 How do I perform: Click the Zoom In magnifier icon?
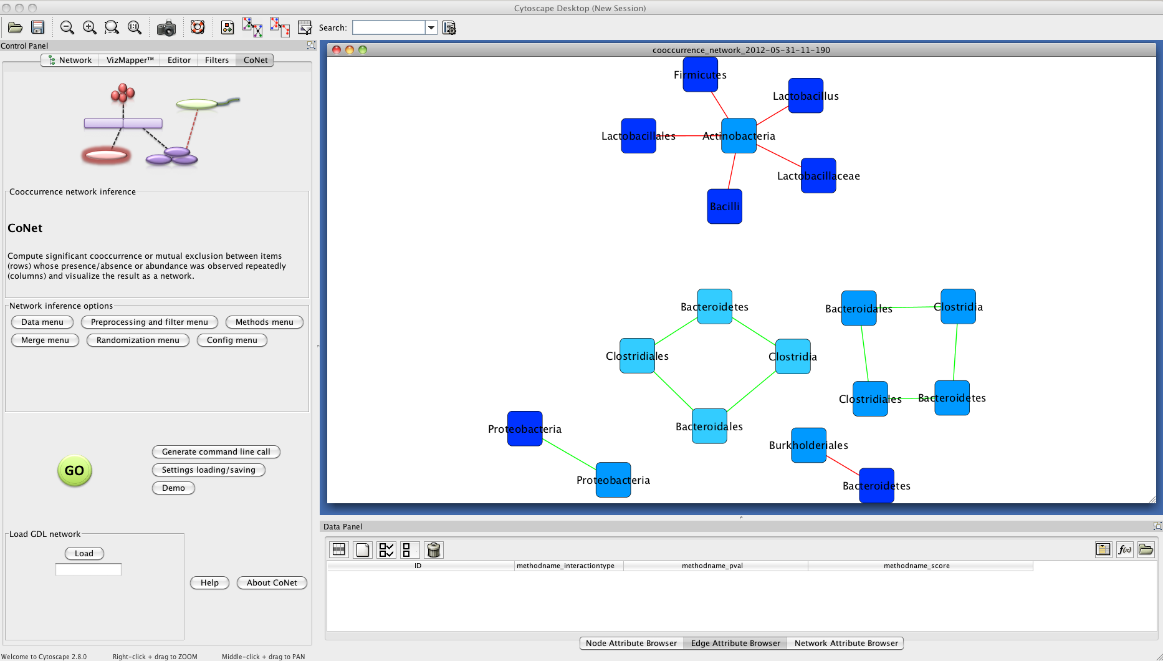tap(90, 27)
